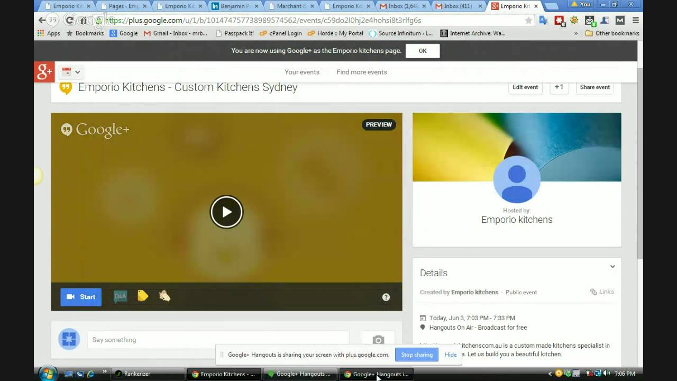Dismiss the notification with OK
Screen dimensions: 677x381
point(423,51)
